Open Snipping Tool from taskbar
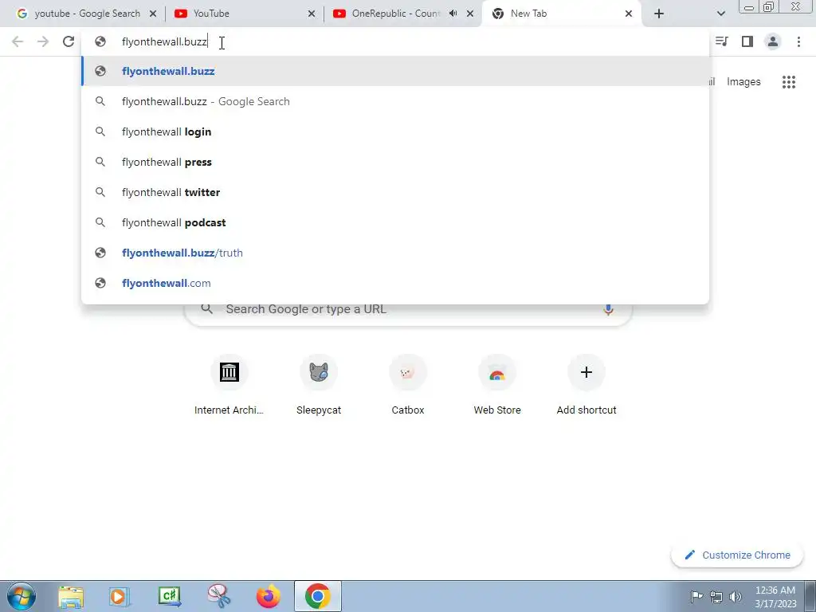Screen dimensions: 816x612 (x=219, y=596)
